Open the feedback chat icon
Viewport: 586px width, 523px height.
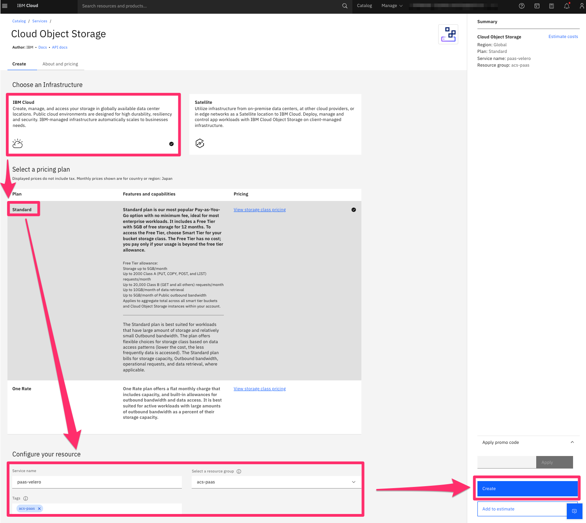(x=575, y=511)
